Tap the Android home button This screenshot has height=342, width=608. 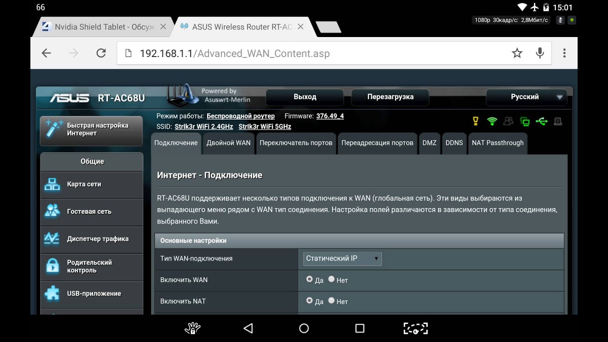pos(304,328)
